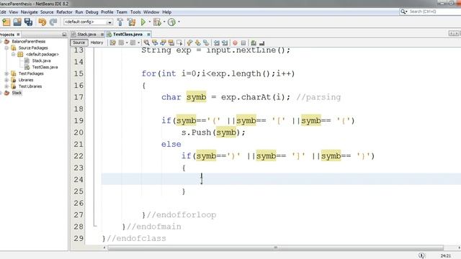Open the Team menu
Image resolution: width=461 pixels, height=259 pixels.
[122, 12]
